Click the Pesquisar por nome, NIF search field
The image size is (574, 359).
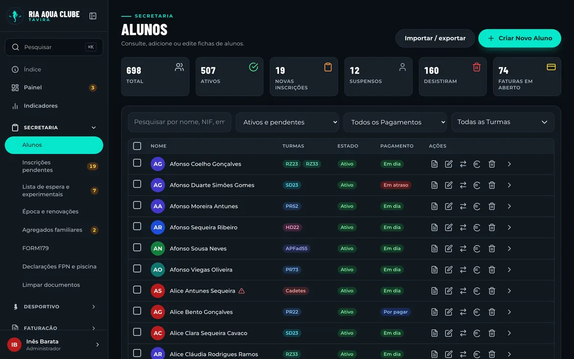(179, 122)
